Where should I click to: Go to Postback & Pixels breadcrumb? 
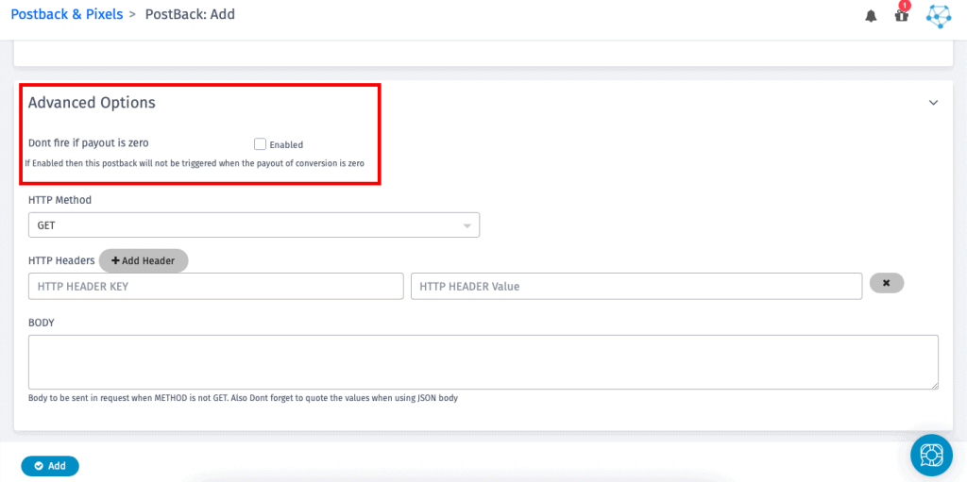point(67,14)
